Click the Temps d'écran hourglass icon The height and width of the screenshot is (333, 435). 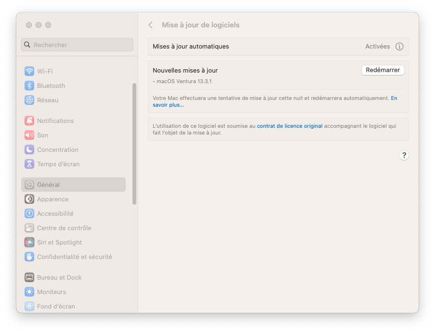point(29,164)
